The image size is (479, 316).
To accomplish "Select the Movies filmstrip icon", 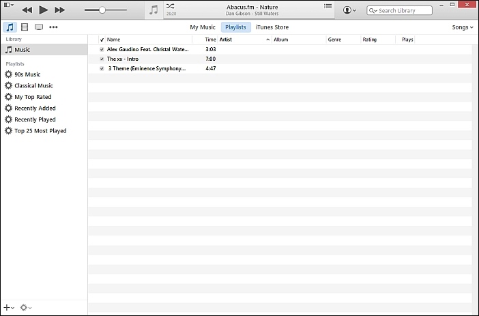I will coord(25,27).
